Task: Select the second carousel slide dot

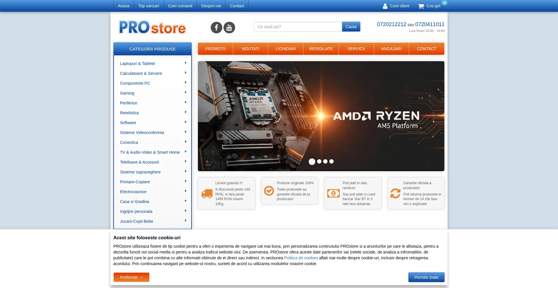Action: coord(319,161)
